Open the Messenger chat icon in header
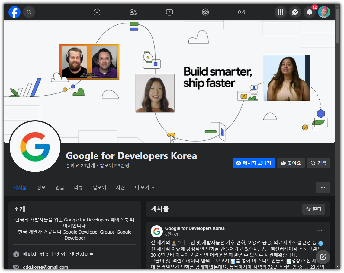Viewport: 344px width, 273px height. [x=295, y=12]
